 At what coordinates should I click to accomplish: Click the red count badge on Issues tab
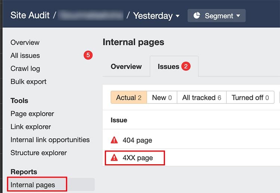186,66
